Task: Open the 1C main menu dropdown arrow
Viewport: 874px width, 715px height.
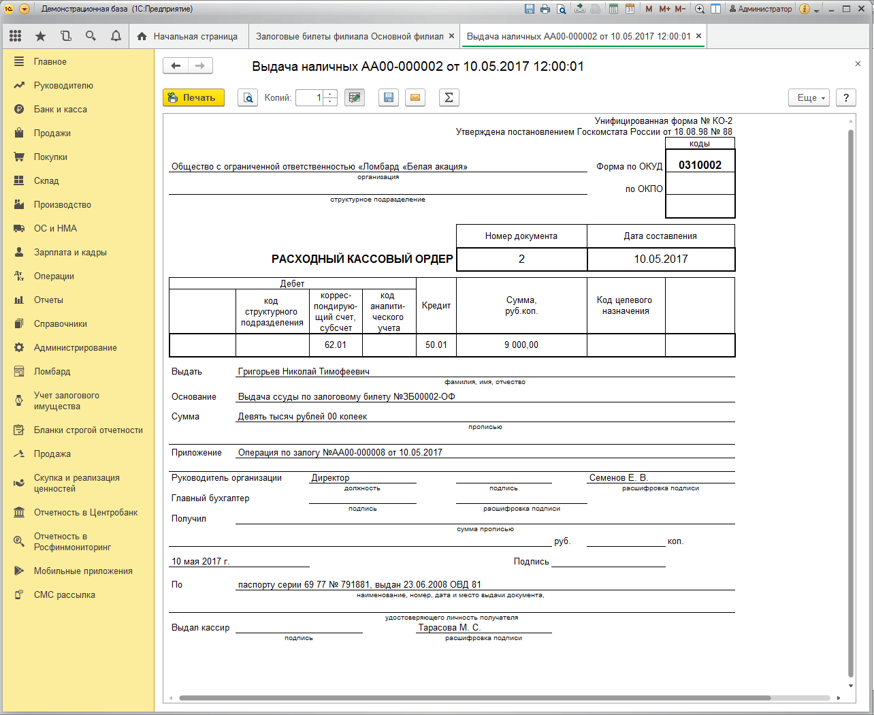Action: coord(25,9)
